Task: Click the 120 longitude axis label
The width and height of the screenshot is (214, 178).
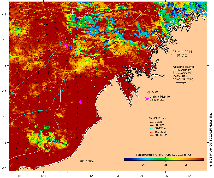Action: [x=43, y=176]
